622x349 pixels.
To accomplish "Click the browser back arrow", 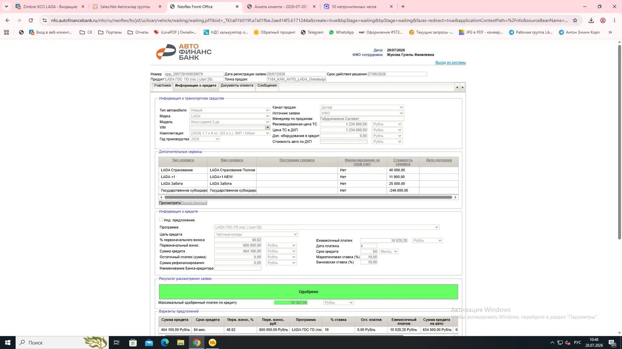I will click(x=8, y=20).
